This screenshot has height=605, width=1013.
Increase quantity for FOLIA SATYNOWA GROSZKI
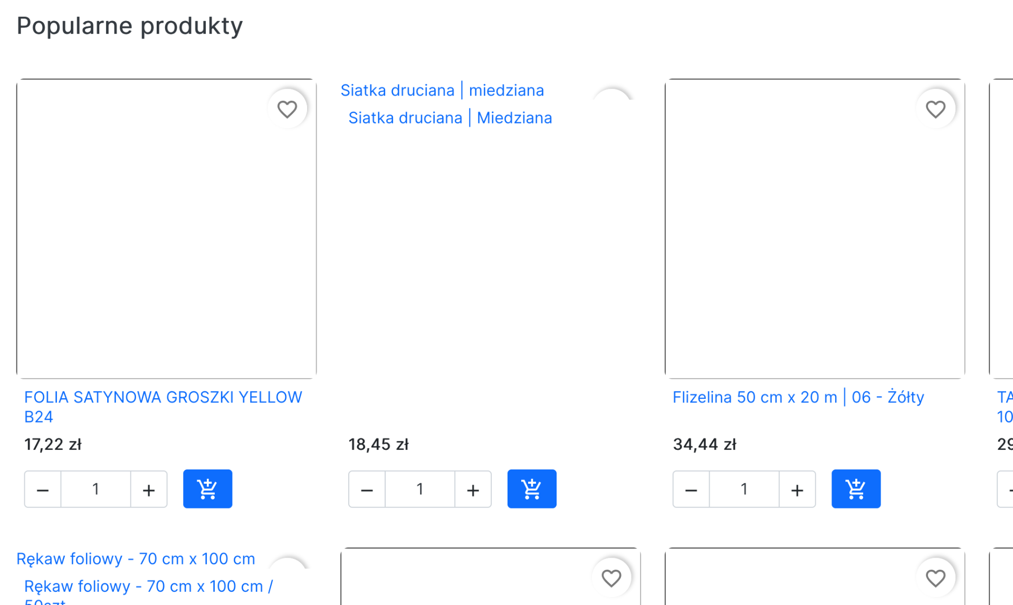coord(149,489)
